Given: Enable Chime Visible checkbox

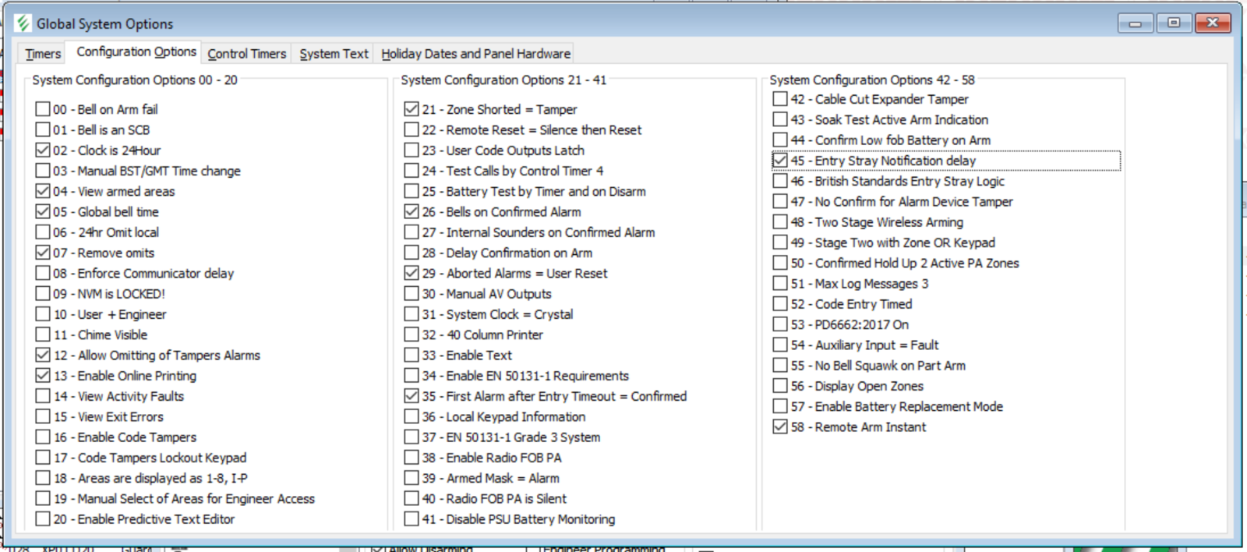Looking at the screenshot, I should click(x=43, y=334).
